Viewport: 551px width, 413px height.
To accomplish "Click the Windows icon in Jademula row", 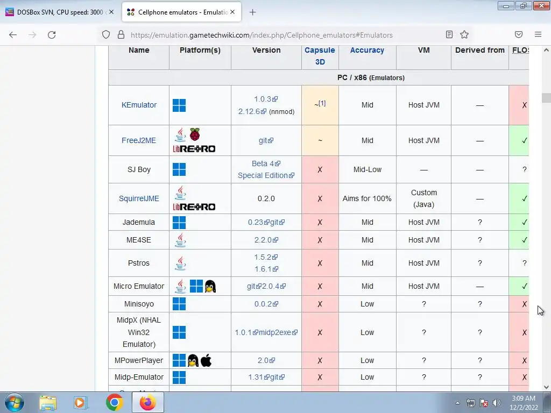I will (179, 222).
